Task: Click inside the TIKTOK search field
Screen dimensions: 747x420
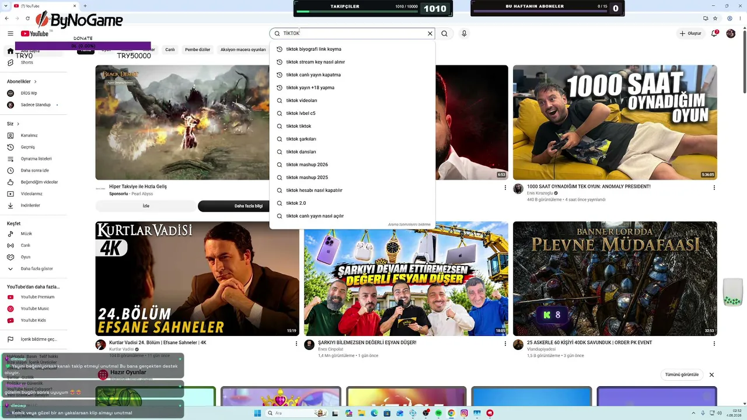Action: tap(353, 34)
